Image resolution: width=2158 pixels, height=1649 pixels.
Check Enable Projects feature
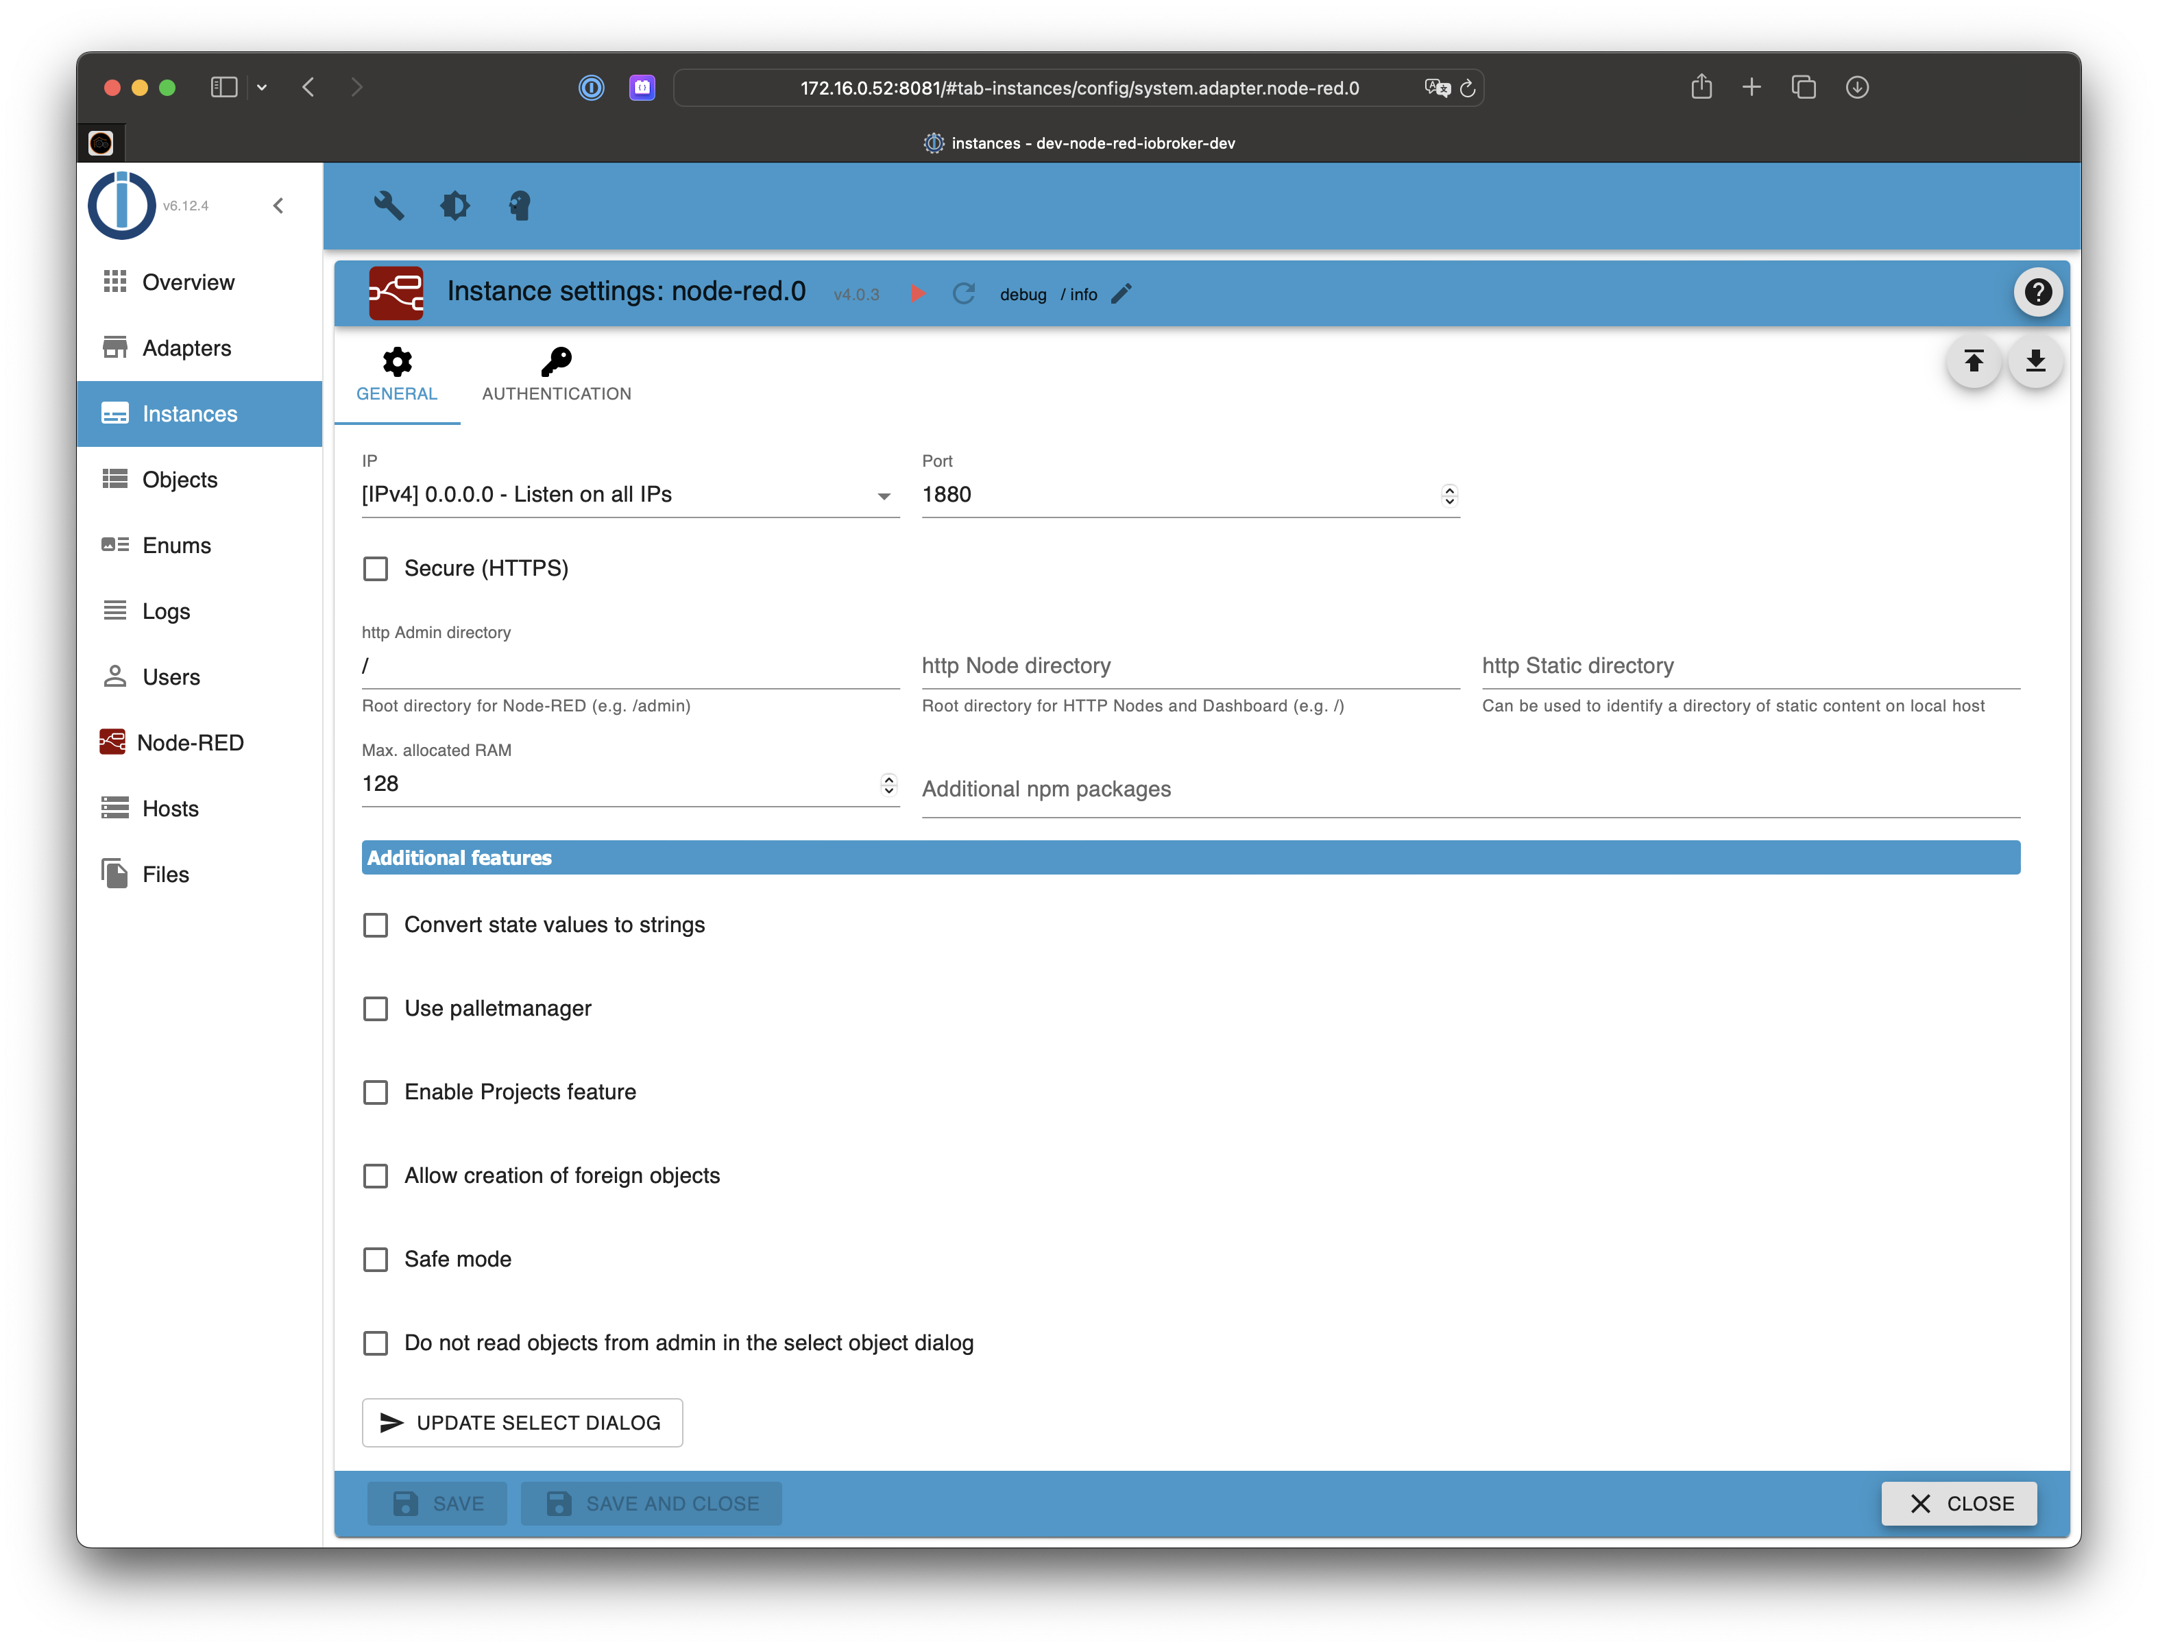[375, 1092]
